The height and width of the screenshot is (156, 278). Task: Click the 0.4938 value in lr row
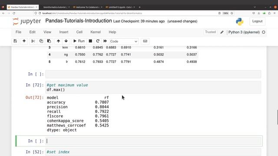pyautogui.click(x=192, y=62)
